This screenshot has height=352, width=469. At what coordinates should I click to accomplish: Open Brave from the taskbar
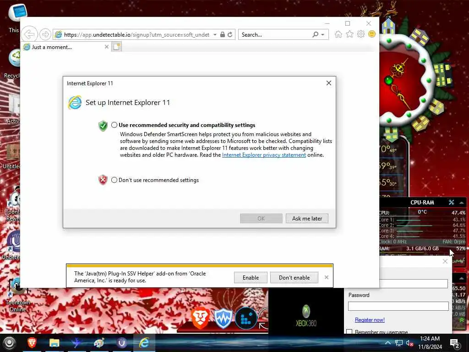[x=32, y=343]
